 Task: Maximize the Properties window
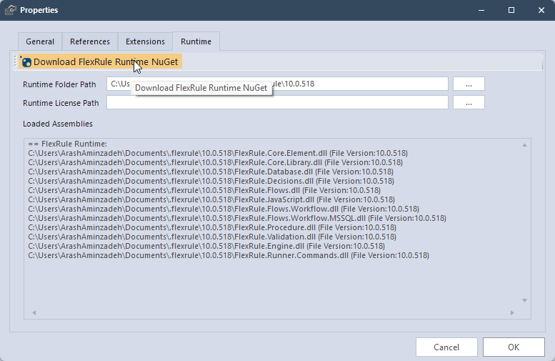pos(511,10)
